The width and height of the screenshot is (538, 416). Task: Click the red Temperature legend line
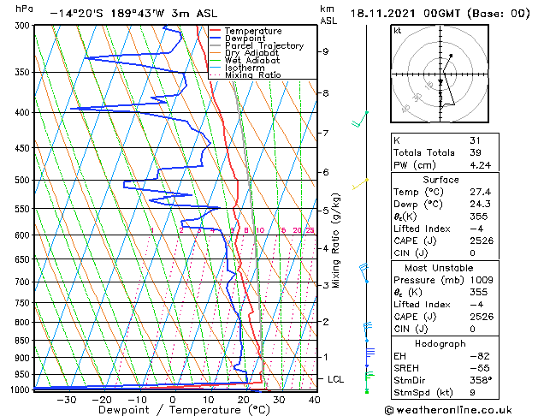point(215,31)
